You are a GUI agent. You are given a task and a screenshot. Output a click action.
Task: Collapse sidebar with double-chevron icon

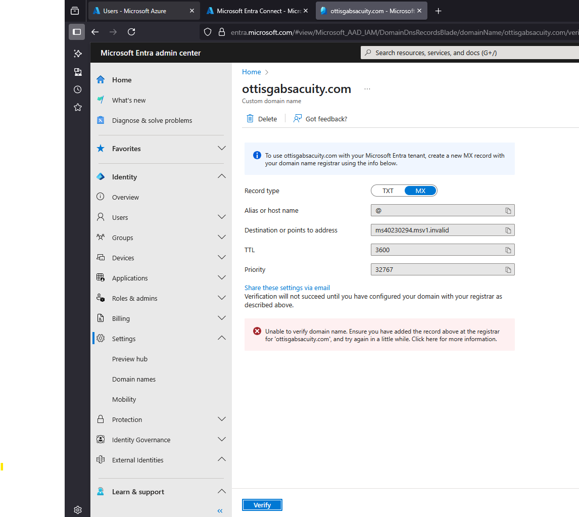click(x=220, y=511)
